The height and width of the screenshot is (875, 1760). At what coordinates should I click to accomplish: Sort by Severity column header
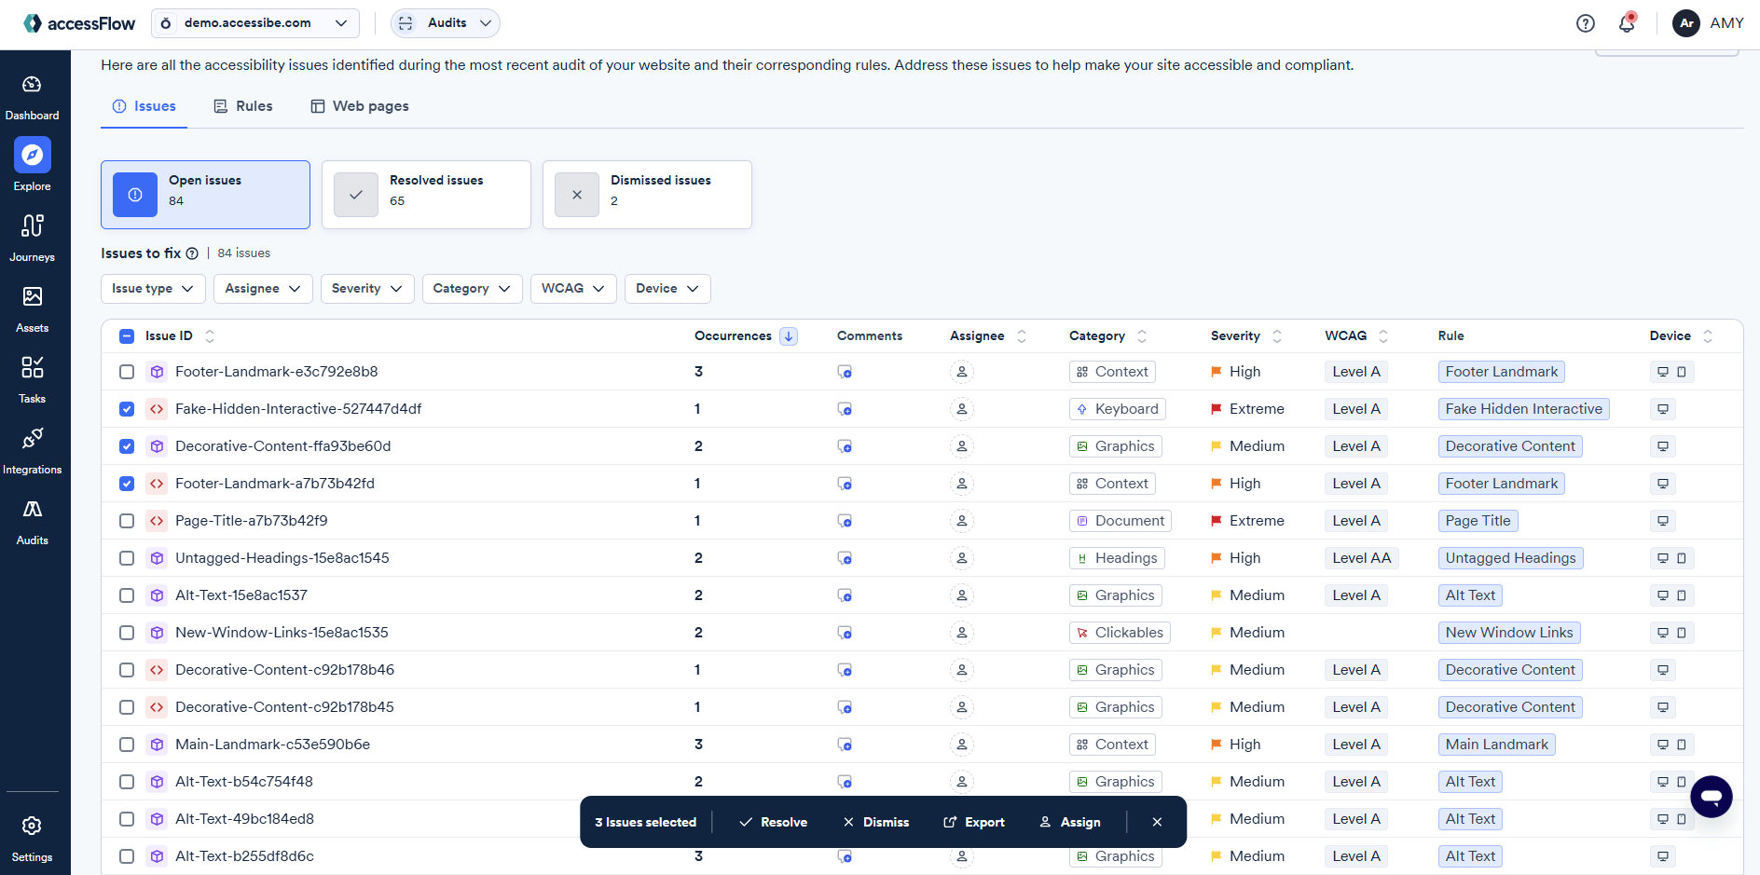click(1246, 336)
